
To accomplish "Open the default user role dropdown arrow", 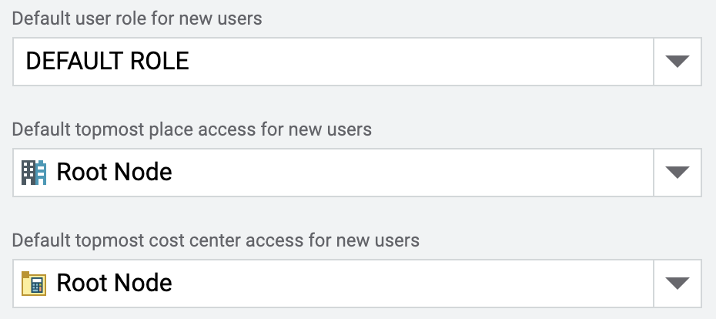I will click(x=677, y=62).
